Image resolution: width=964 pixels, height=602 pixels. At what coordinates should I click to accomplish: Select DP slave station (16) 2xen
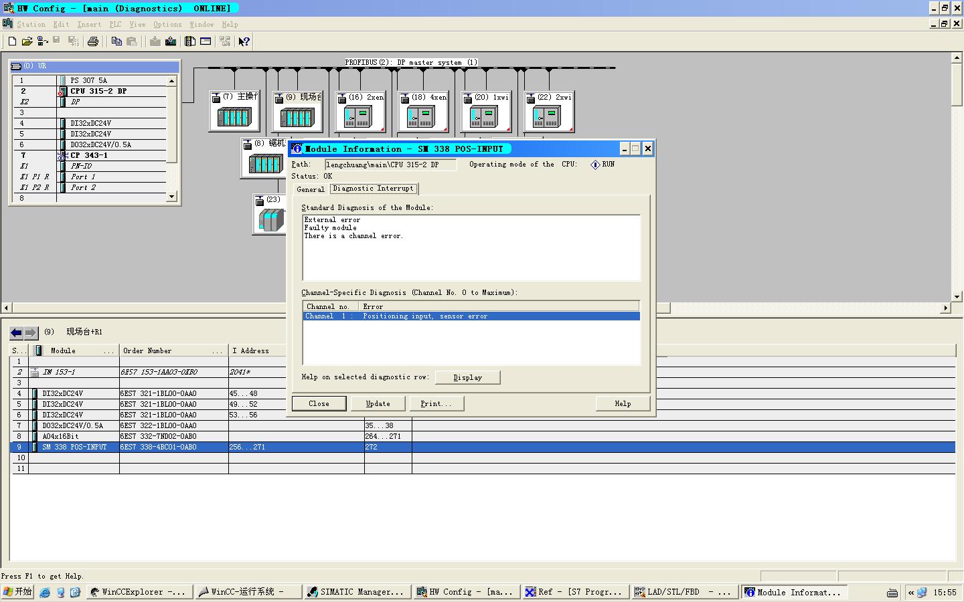coord(359,111)
